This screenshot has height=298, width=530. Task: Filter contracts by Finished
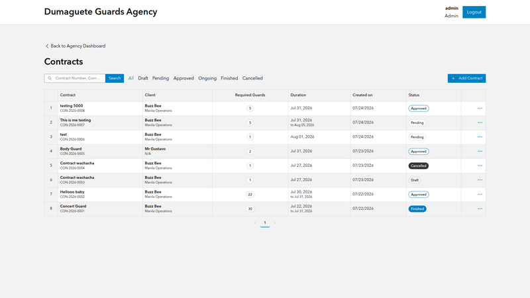(x=229, y=78)
